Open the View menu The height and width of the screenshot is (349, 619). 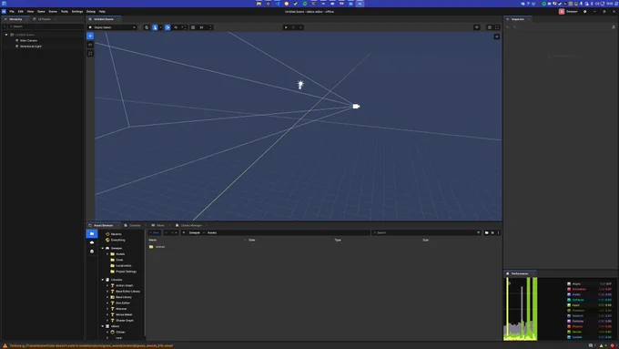pyautogui.click(x=30, y=12)
